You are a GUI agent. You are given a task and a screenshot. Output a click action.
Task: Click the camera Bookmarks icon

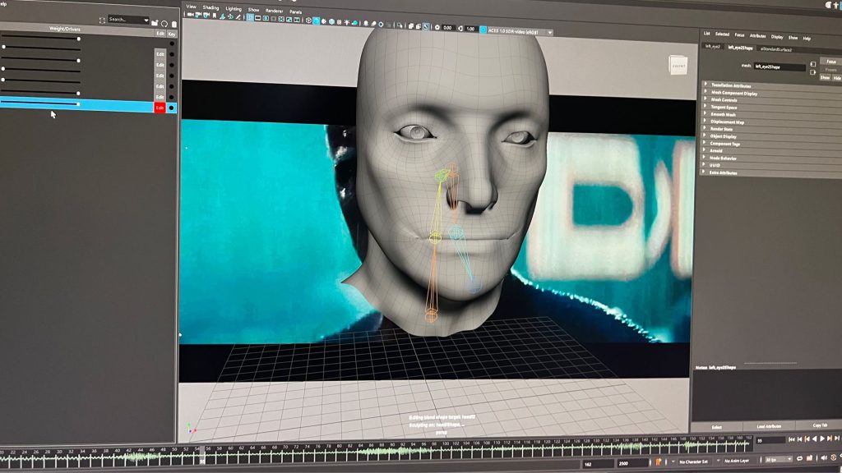215,16
